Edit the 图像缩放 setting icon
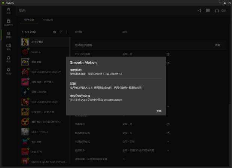Screen dimensions: 232x168 (x=168, y=124)
